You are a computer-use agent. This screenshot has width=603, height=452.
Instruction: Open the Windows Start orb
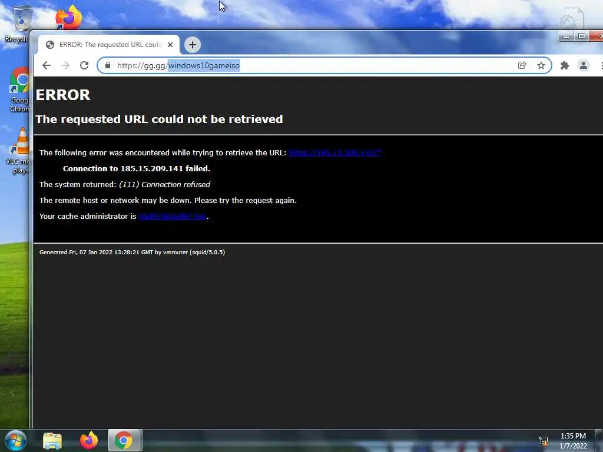tap(16, 440)
